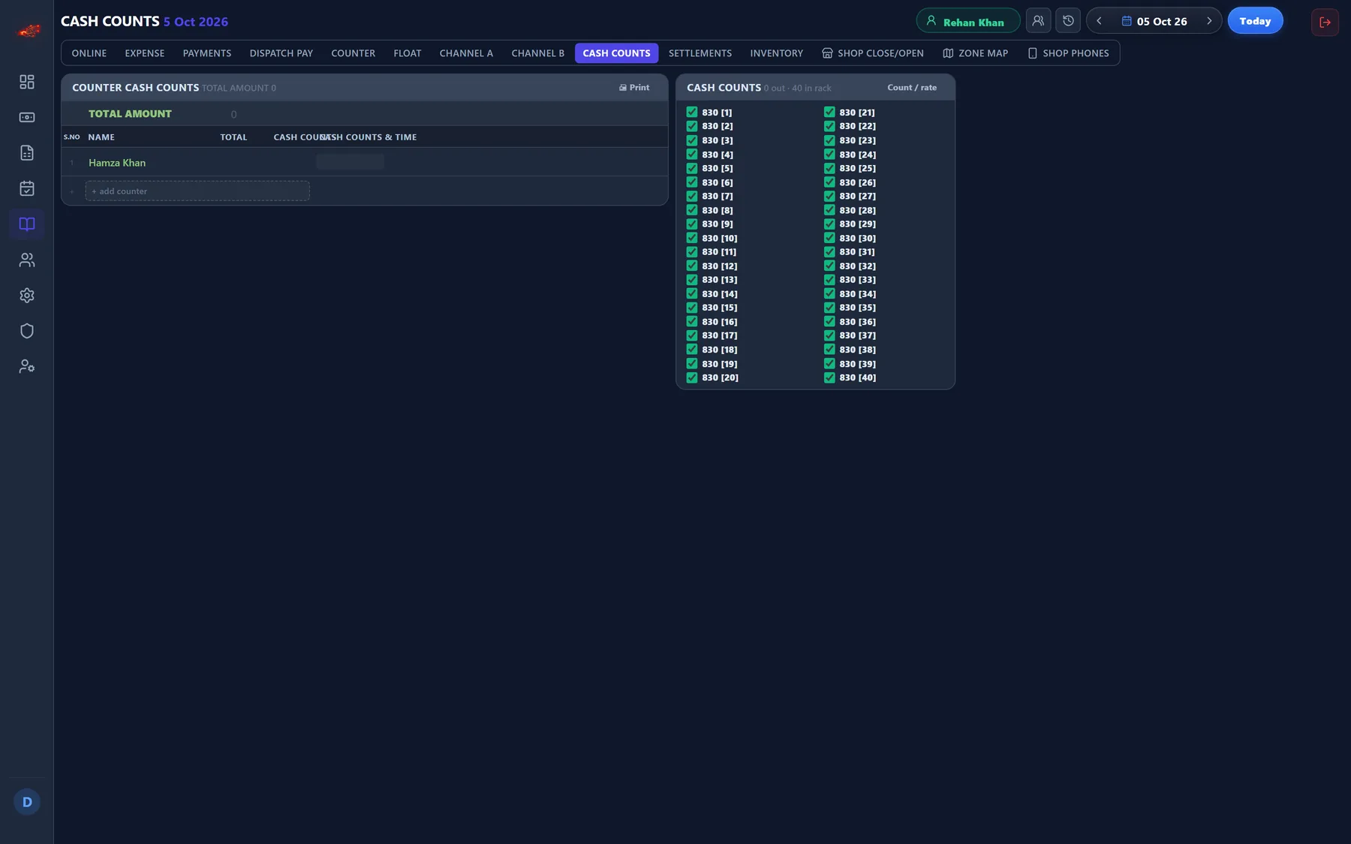Open the history clock icon

pyautogui.click(x=1068, y=21)
